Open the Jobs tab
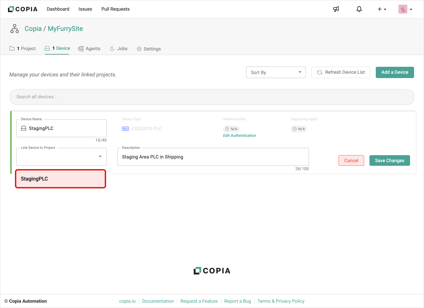Screen dimensions: 424x308 pos(119,49)
